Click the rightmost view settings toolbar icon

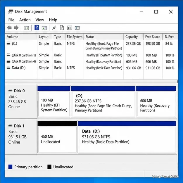coord(77,28)
